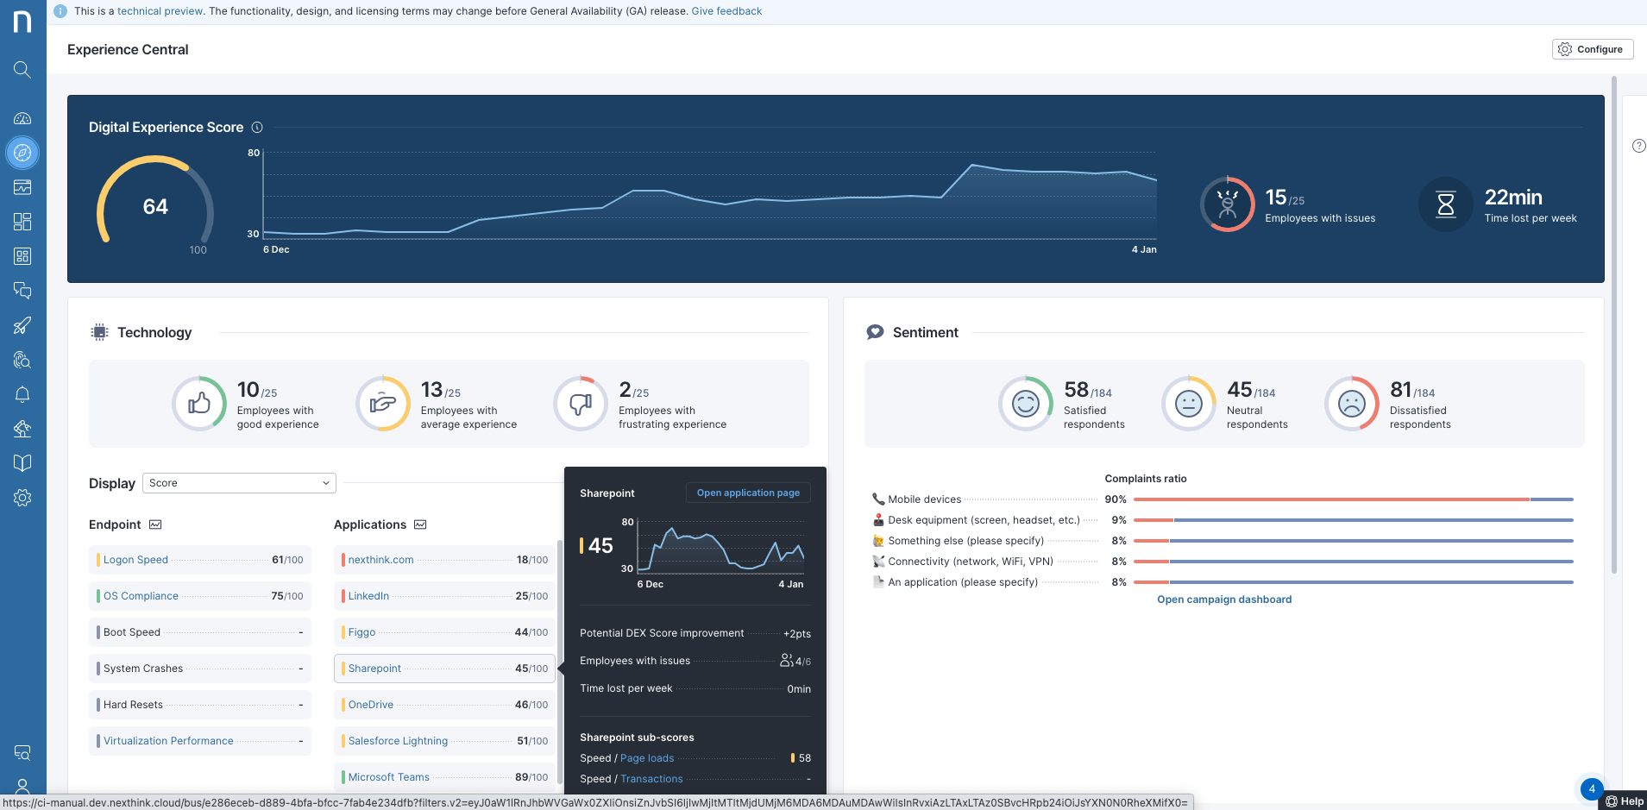Screen dimensions: 1647x810
Task: Click the Configure button
Action: point(1591,49)
